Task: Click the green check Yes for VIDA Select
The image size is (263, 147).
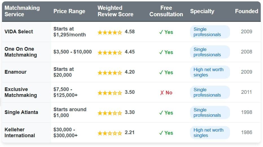Action: 166,32
